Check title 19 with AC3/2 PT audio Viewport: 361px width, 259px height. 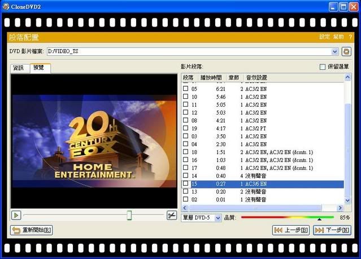185,128
